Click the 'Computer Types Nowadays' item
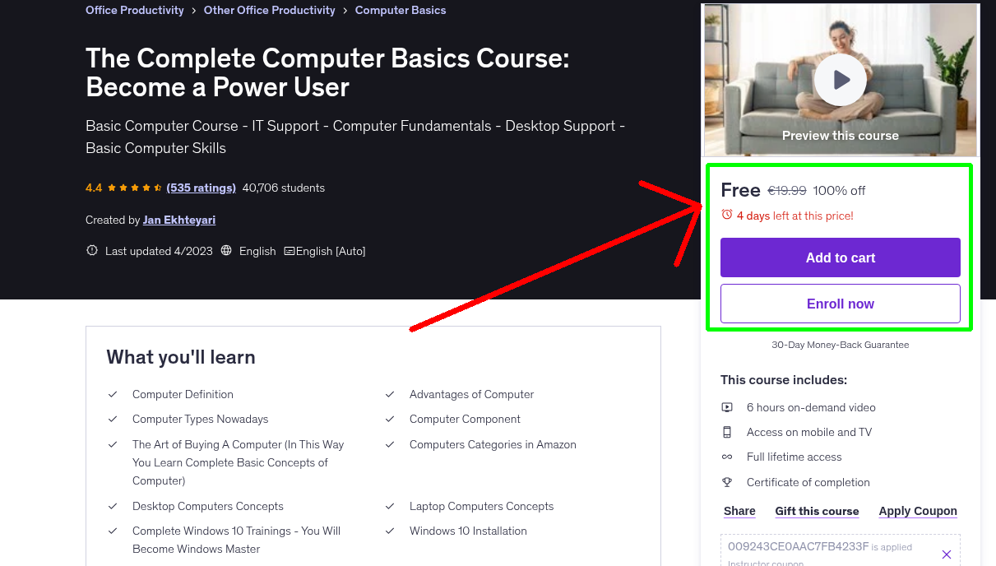 (x=200, y=419)
